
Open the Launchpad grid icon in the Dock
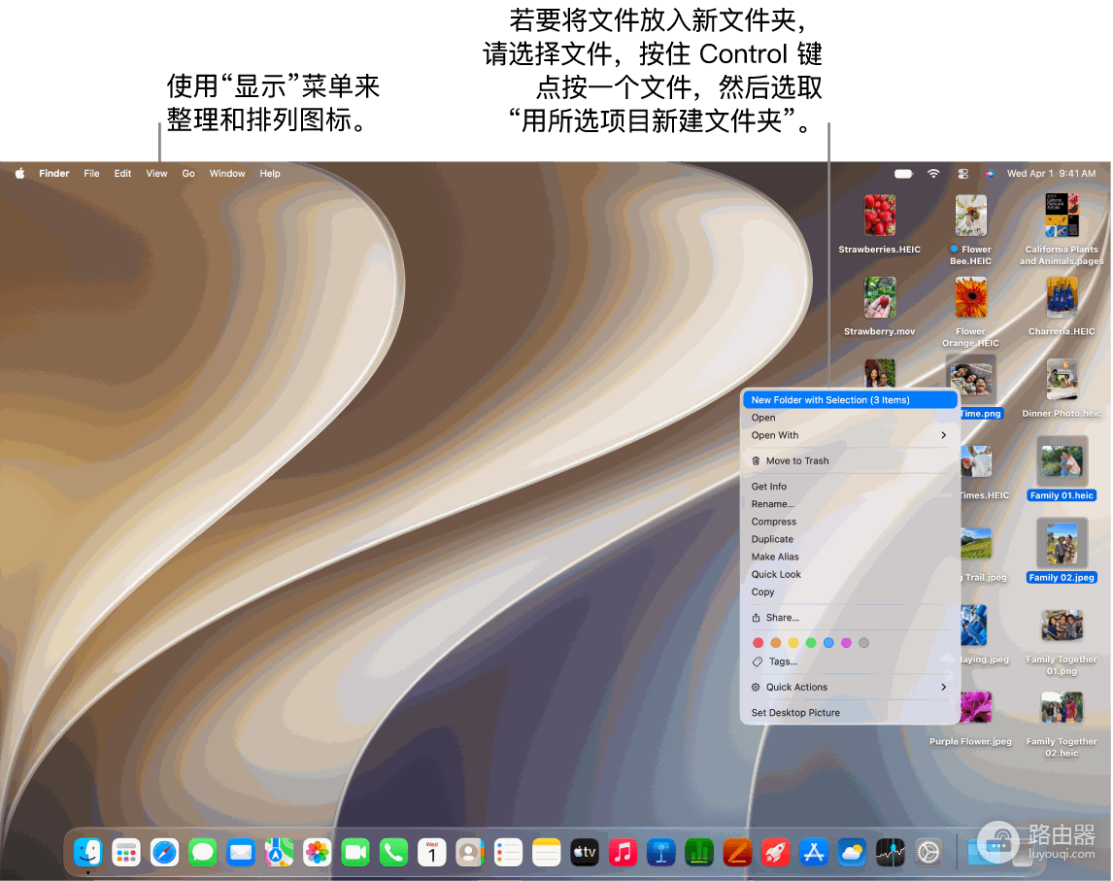(126, 852)
